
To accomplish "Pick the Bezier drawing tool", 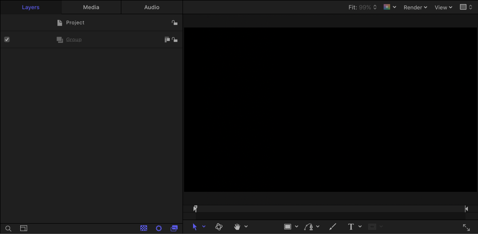I will point(309,226).
